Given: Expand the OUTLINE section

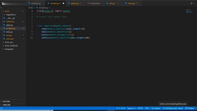Looking at the screenshot, I should [6, 101].
